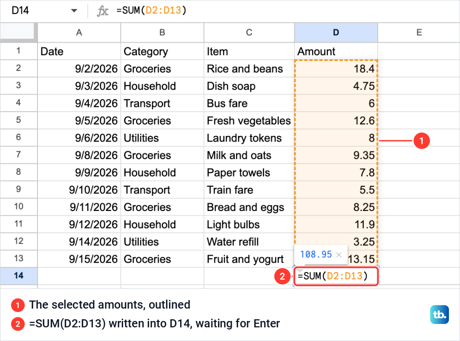Select column C header
Image resolution: width=460 pixels, height=341 pixels.
(249, 32)
